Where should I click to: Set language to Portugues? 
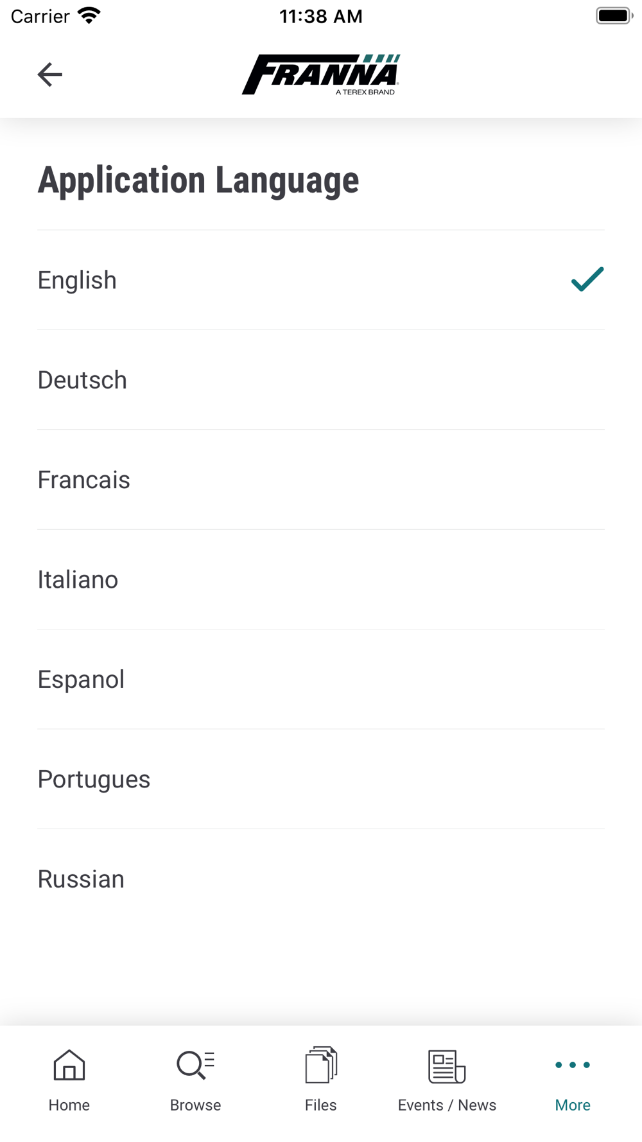(94, 779)
